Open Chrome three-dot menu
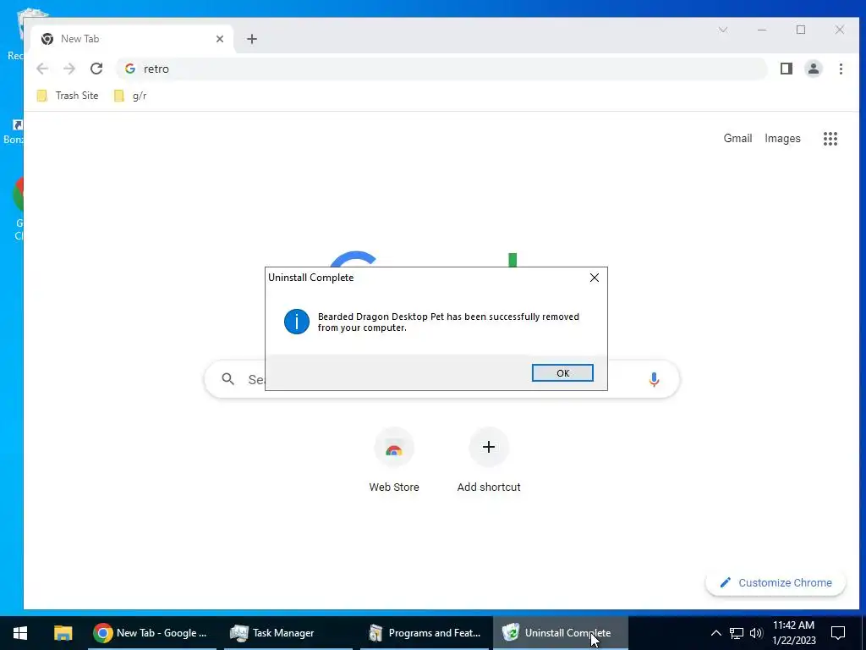The width and height of the screenshot is (866, 650). pos(841,69)
